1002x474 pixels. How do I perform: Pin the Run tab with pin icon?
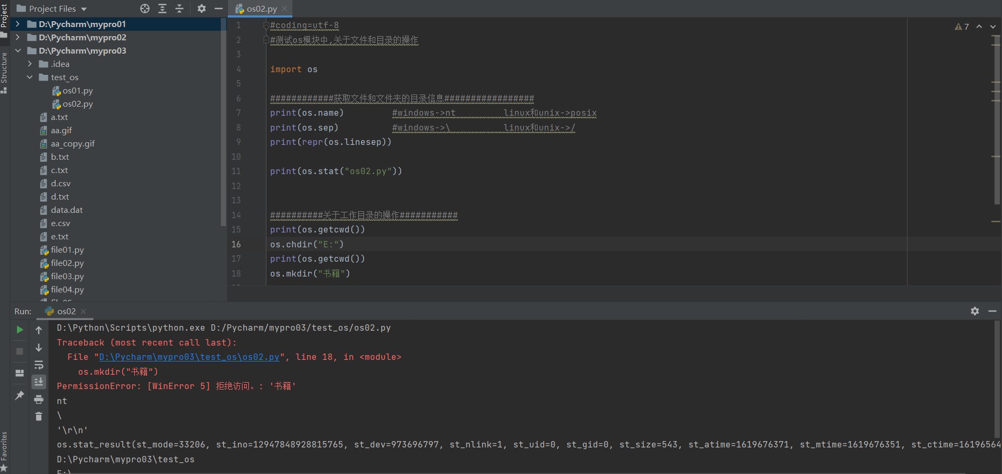pos(20,395)
